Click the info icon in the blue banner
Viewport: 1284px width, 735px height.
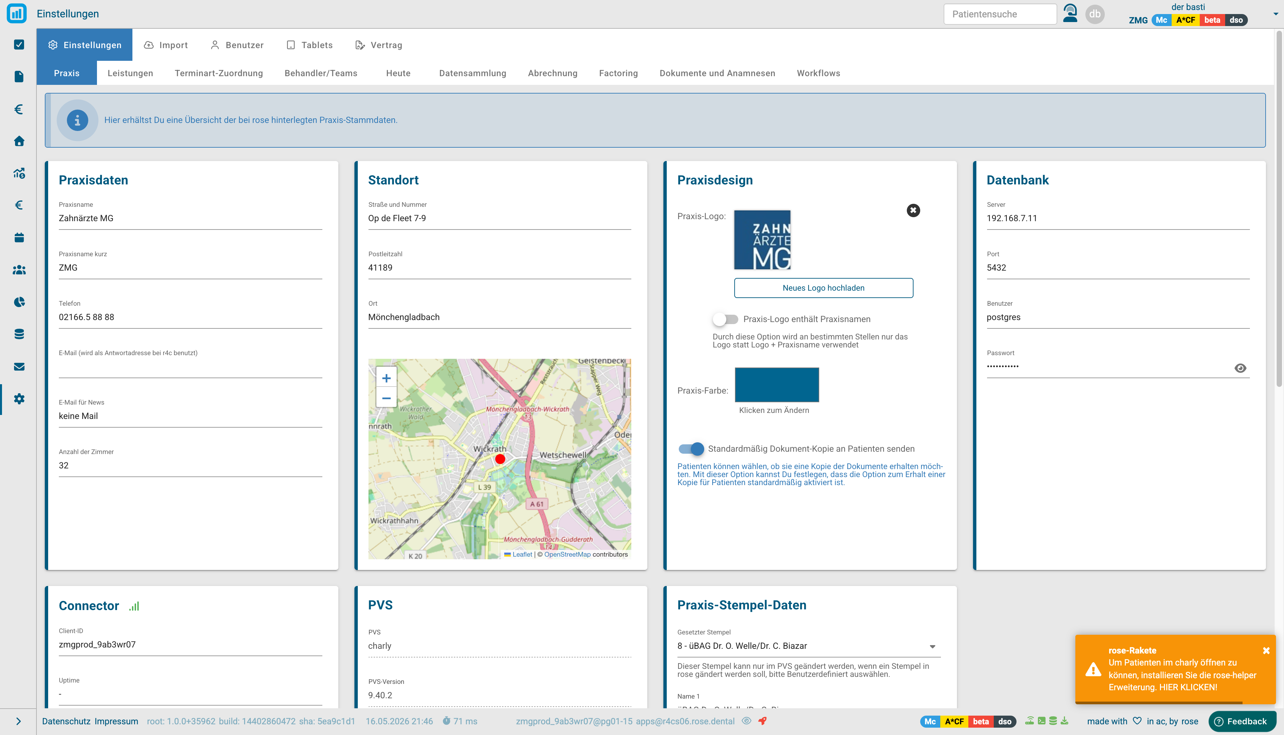click(77, 120)
